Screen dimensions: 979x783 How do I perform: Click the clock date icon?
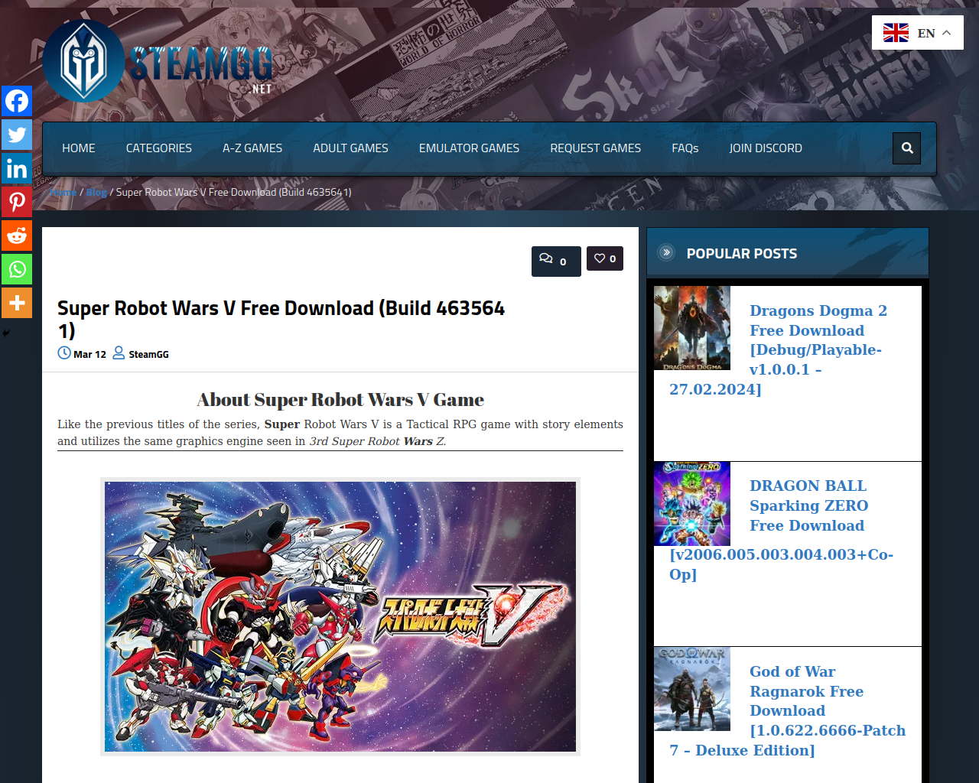[x=64, y=353]
